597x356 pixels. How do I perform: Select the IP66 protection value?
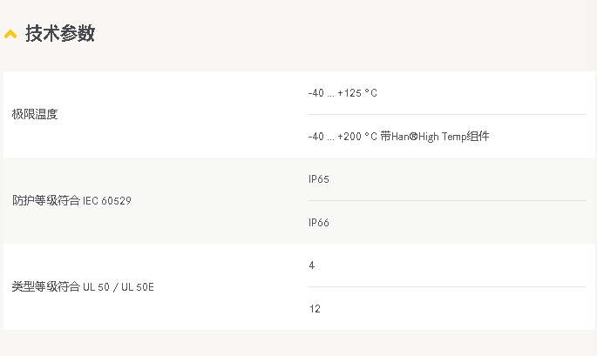click(318, 222)
